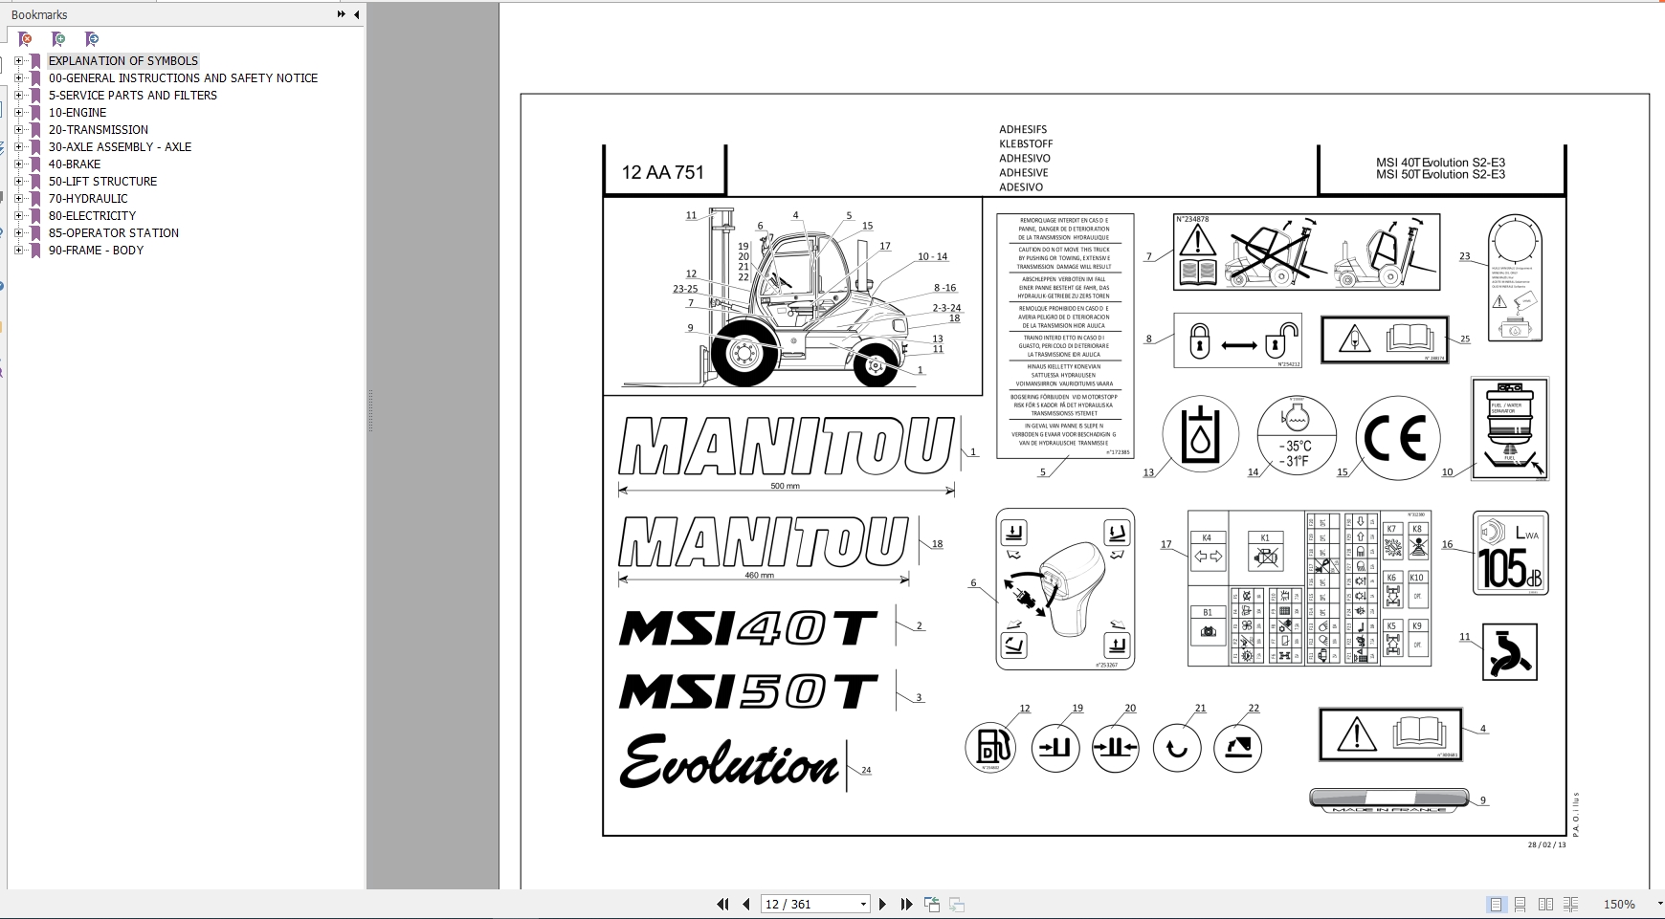Expand the 30-AXLE ASSEMBLY - AXLE node
The width and height of the screenshot is (1665, 919).
pyautogui.click(x=18, y=146)
